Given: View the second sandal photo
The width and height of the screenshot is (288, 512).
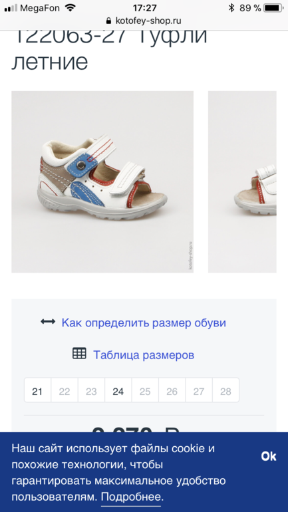Looking at the screenshot, I should (x=242, y=182).
